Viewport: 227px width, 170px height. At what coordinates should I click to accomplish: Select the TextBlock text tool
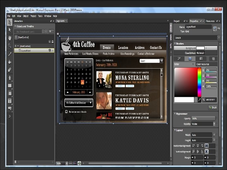(x=10, y=101)
